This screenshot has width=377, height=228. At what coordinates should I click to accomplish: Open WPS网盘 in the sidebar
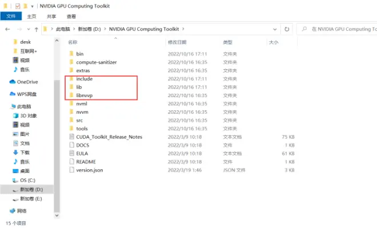point(23,94)
